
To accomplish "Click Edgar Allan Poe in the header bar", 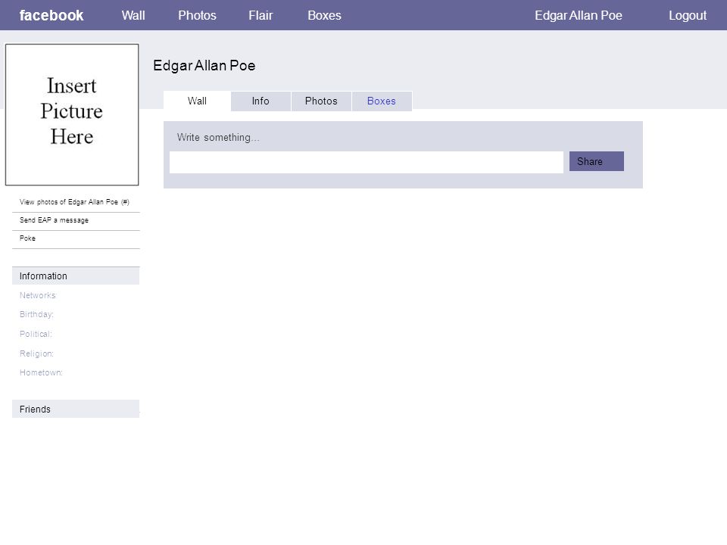I will [578, 15].
